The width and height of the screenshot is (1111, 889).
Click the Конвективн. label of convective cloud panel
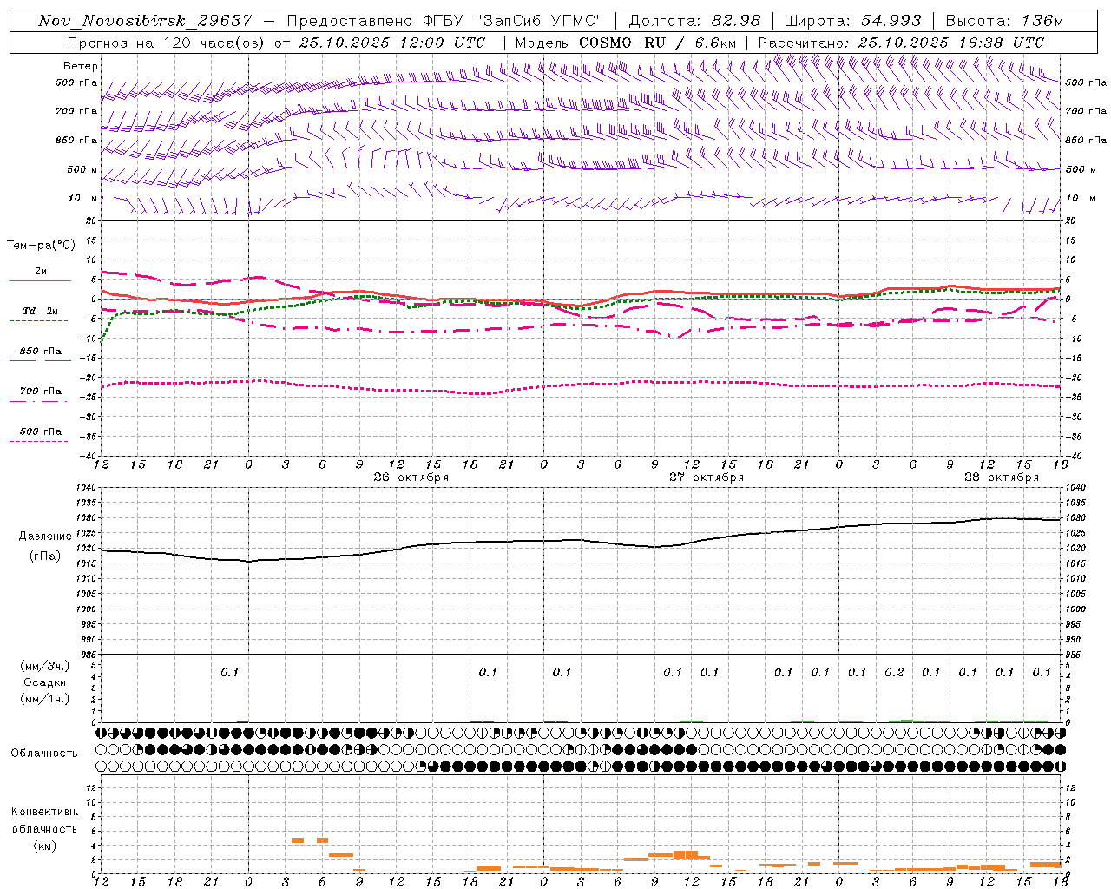pos(45,812)
